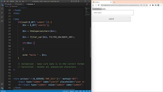Viewport: 163px width, 92px height.
Task: Open Run and Debug view
Action: coord(2,17)
